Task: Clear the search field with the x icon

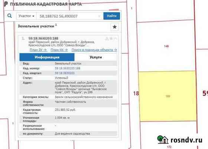Action: pos(99,16)
